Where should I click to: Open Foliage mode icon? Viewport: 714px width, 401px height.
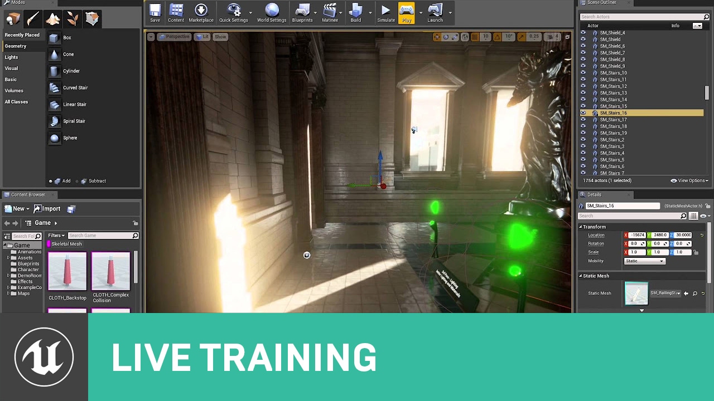click(x=72, y=19)
